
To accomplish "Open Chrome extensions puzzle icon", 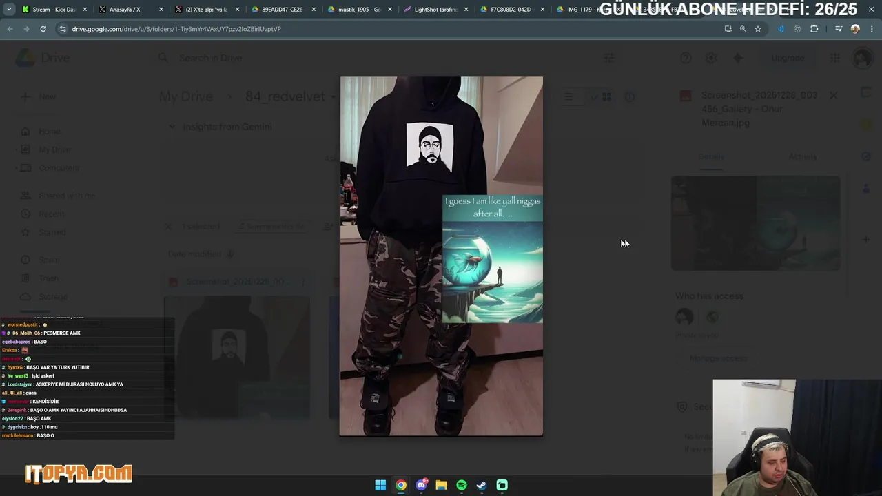I will pyautogui.click(x=814, y=29).
